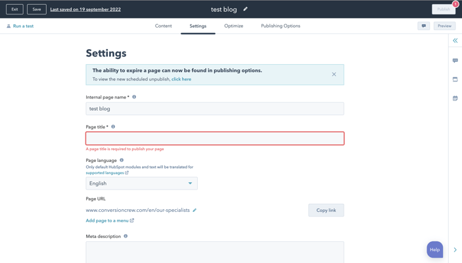Follow the click here link in banner
Image resolution: width=462 pixels, height=263 pixels.
[181, 79]
